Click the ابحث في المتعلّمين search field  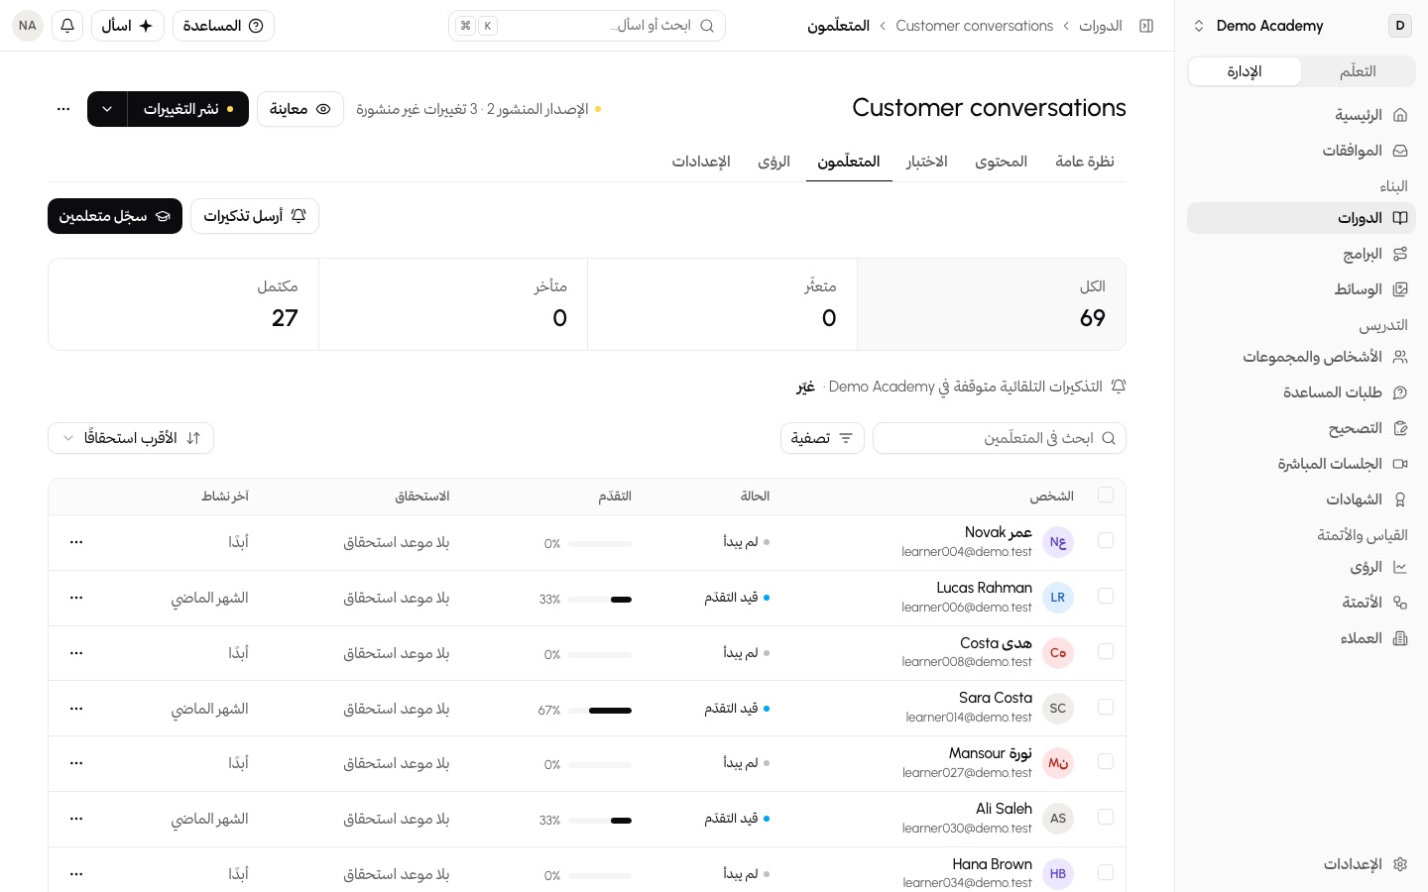tap(1000, 438)
